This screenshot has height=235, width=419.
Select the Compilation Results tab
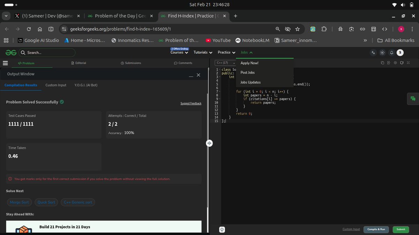(x=21, y=85)
